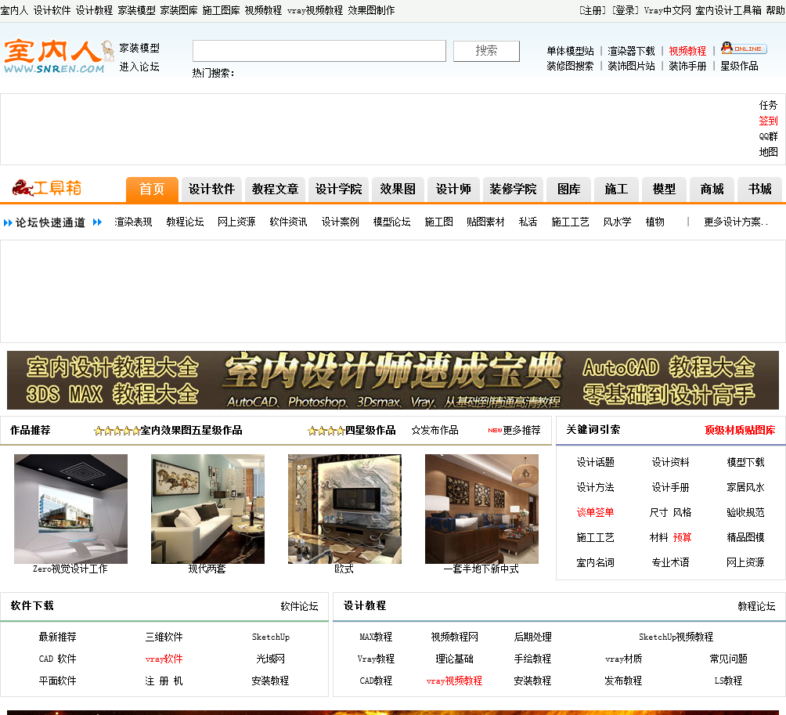Image resolution: width=786 pixels, height=715 pixels.
Task: Focus the site search input box
Action: point(319,51)
